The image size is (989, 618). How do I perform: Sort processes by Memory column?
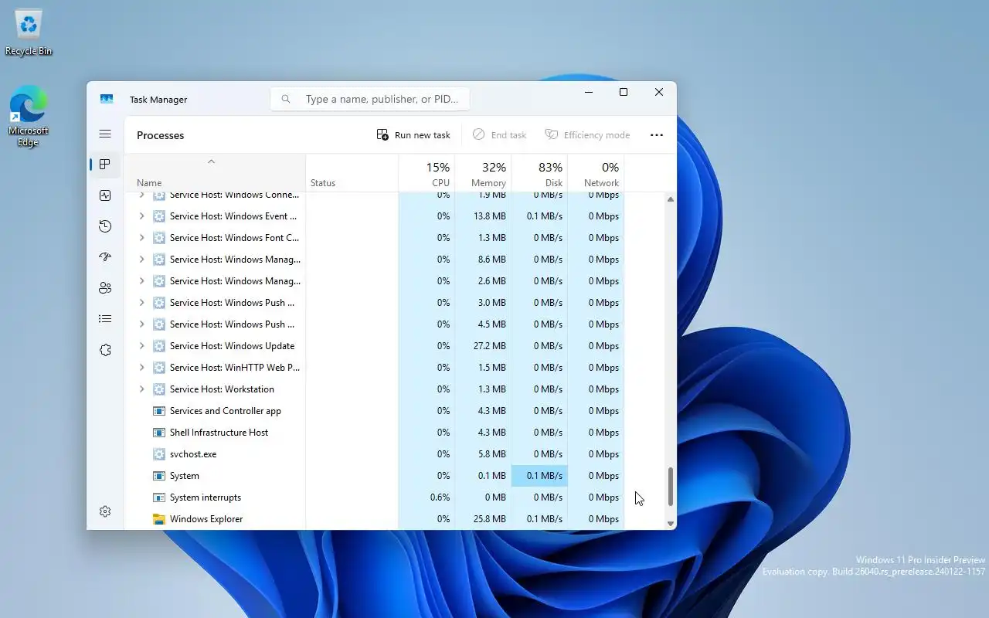483,173
